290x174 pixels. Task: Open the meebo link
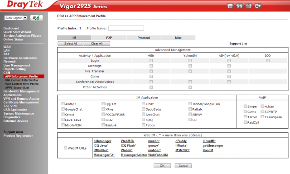(154, 141)
